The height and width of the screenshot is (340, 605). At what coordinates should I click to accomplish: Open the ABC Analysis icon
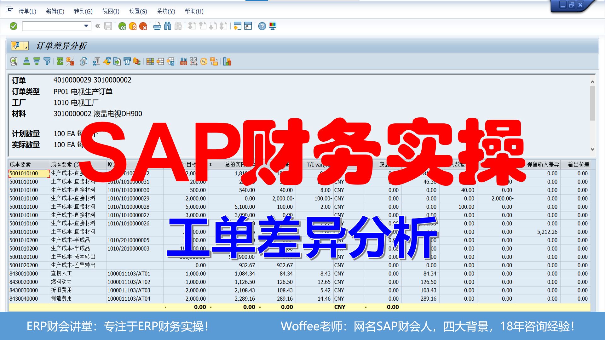[137, 61]
